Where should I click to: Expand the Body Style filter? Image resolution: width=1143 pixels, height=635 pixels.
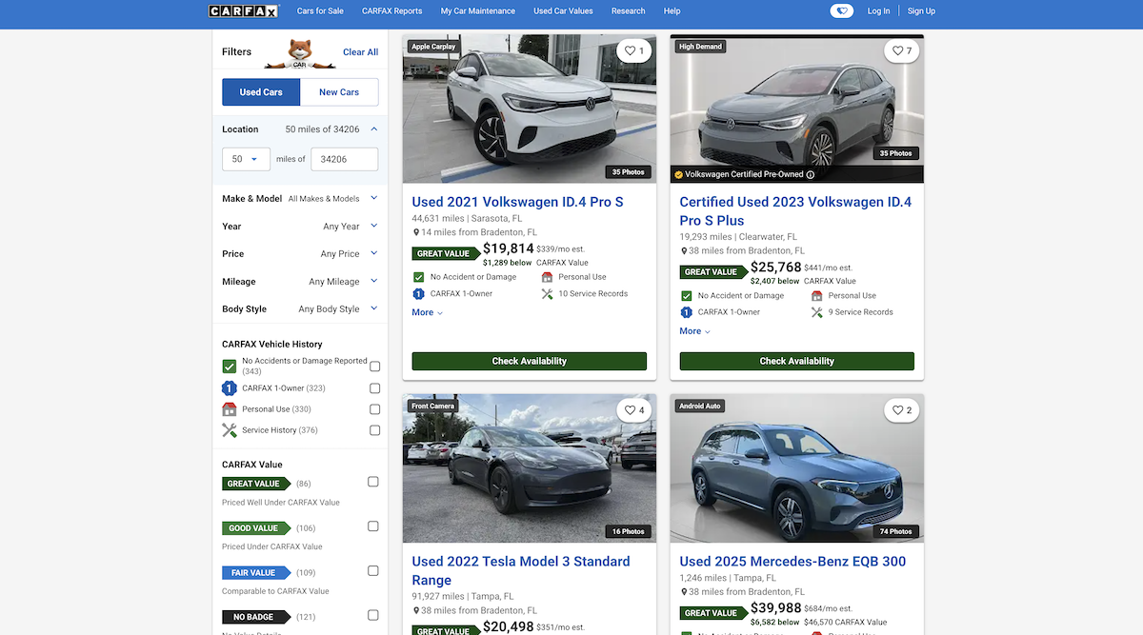tap(374, 308)
